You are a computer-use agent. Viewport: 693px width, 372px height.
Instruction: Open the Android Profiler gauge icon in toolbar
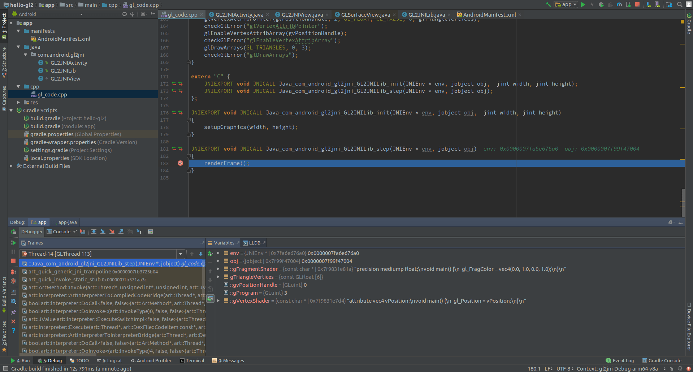619,5
